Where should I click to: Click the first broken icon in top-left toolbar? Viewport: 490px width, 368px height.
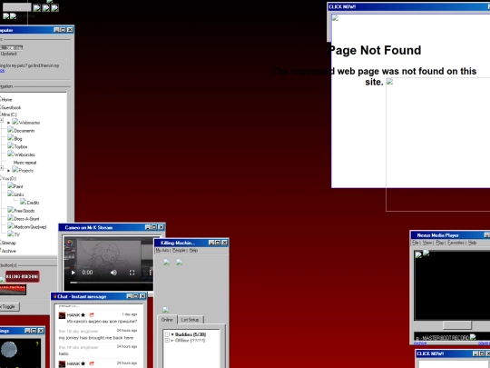pos(37,8)
